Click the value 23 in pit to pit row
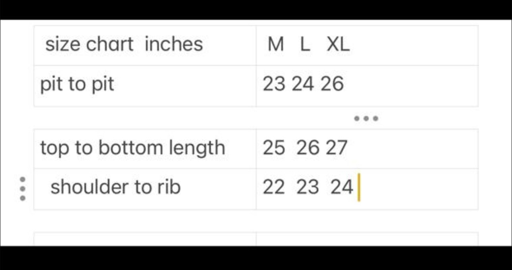The width and height of the screenshot is (512, 270). tap(274, 85)
